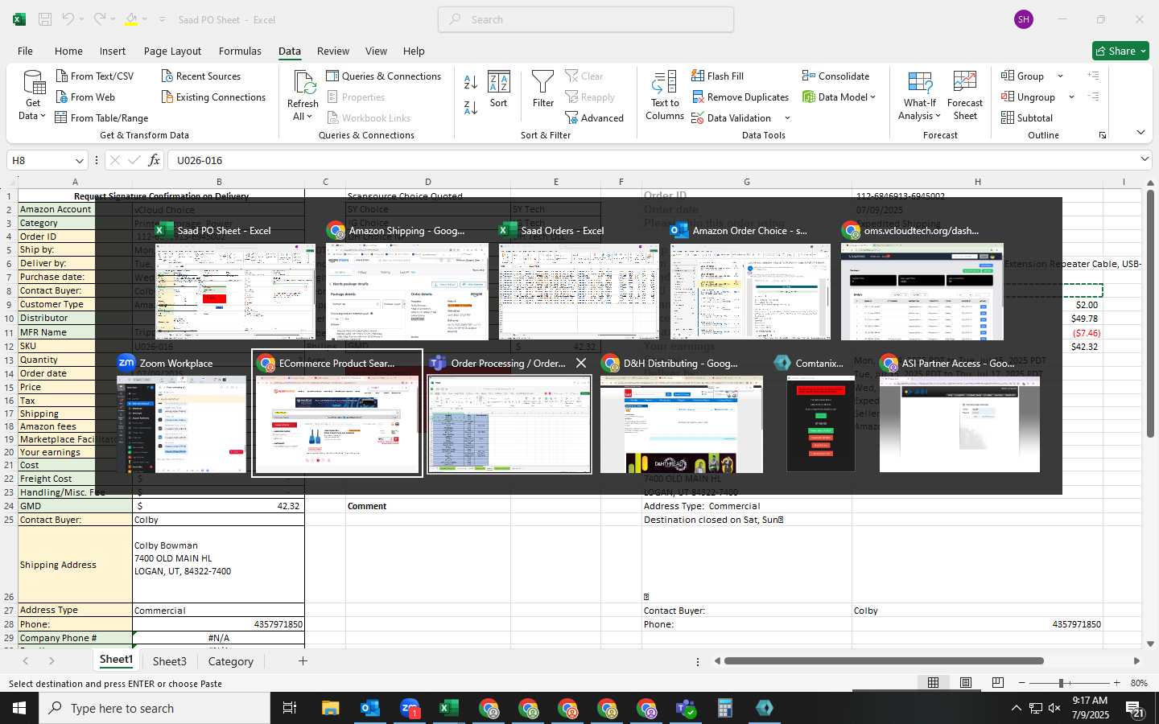This screenshot has height=724, width=1159.
Task: Open Outlook from the taskbar
Action: coord(369,708)
